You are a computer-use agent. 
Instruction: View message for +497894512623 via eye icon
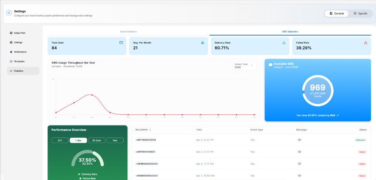tap(299, 152)
